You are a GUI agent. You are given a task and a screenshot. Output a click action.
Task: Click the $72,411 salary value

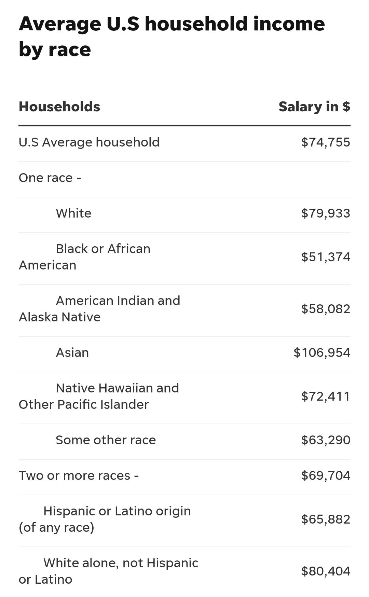[x=326, y=396]
